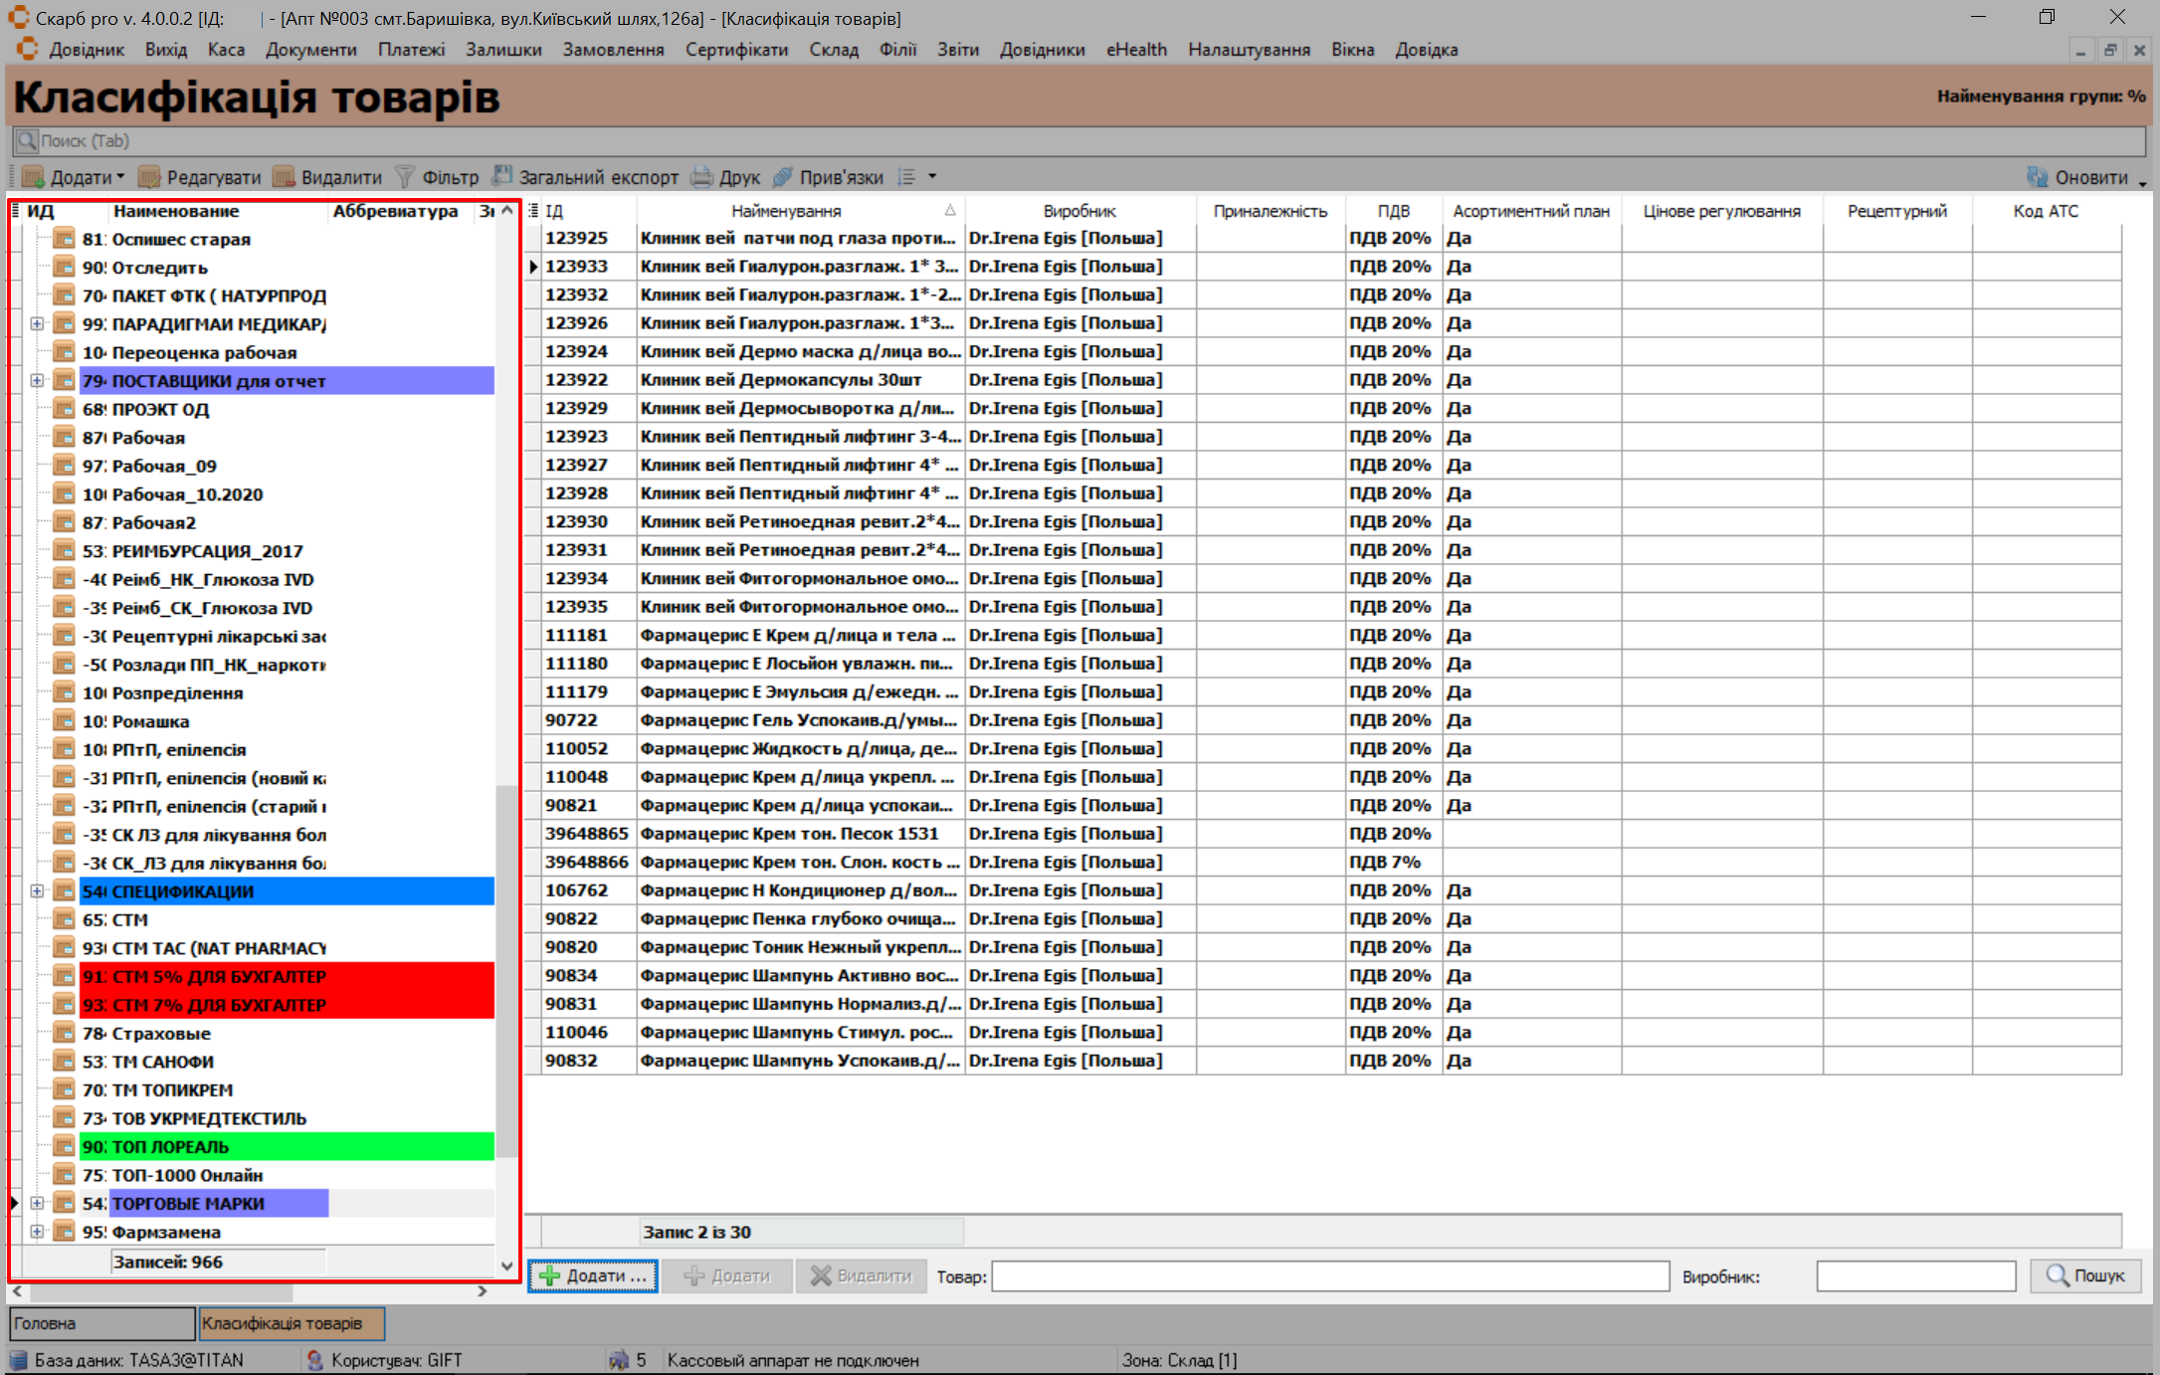Expand the Фармзамена tree node

point(37,1232)
